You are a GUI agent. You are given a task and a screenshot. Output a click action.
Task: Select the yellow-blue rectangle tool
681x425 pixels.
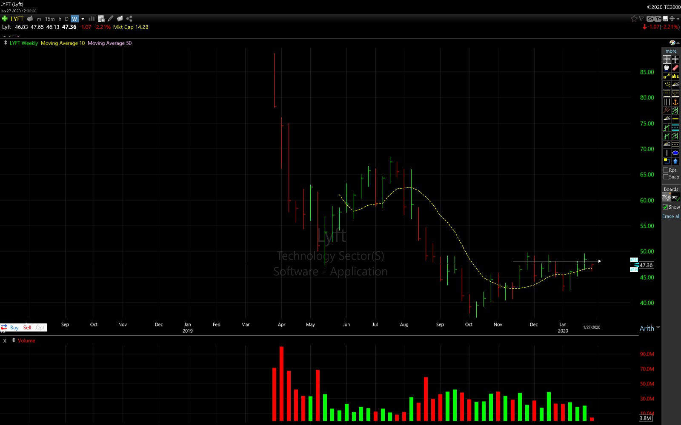(x=667, y=161)
